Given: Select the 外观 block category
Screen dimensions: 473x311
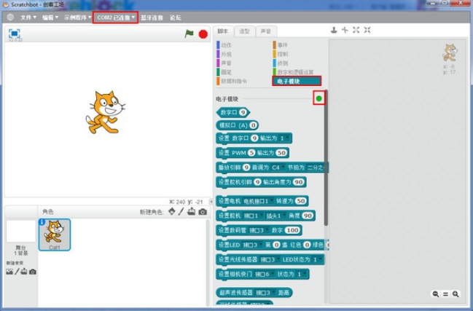Looking at the screenshot, I should (x=224, y=54).
